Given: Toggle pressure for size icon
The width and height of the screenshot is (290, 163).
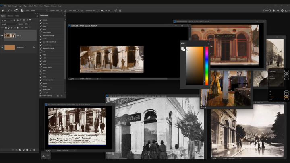Looking at the screenshot, I should pyautogui.click(x=116, y=10).
